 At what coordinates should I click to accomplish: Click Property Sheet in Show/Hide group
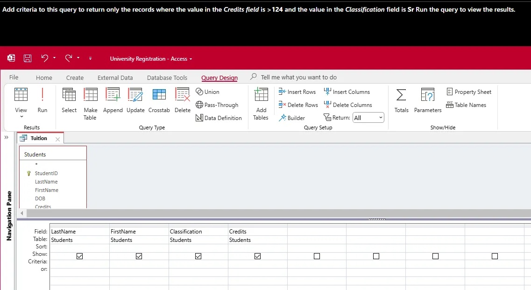[x=469, y=92]
